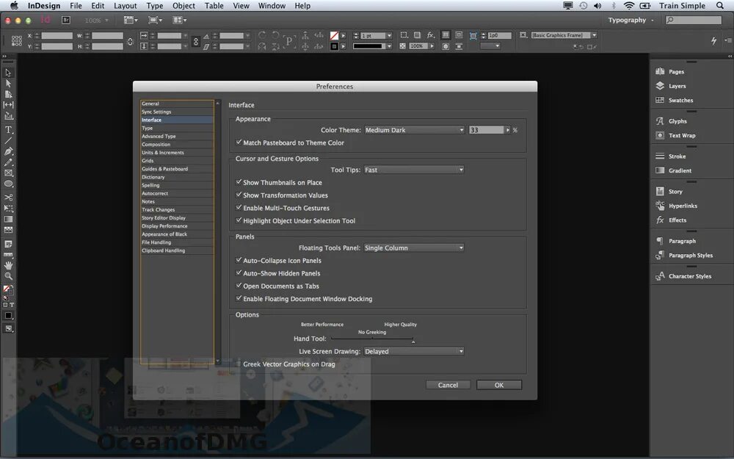Select Units & Increments preferences category
This screenshot has height=459, width=734.
177,153
